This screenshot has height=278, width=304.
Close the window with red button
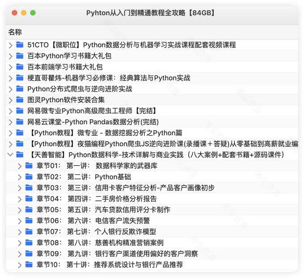click(15, 13)
